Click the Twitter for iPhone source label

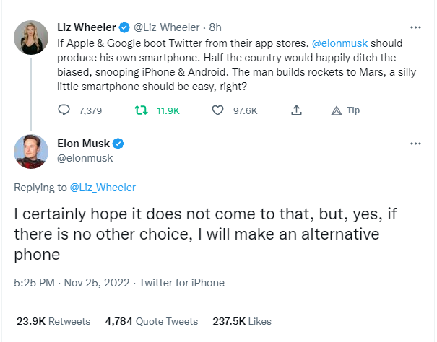[x=182, y=283]
